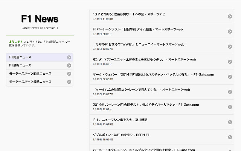Open マーク・ウェバー 2014年F1規約 article
The height and width of the screenshot is (151, 241).
[x=153, y=75]
